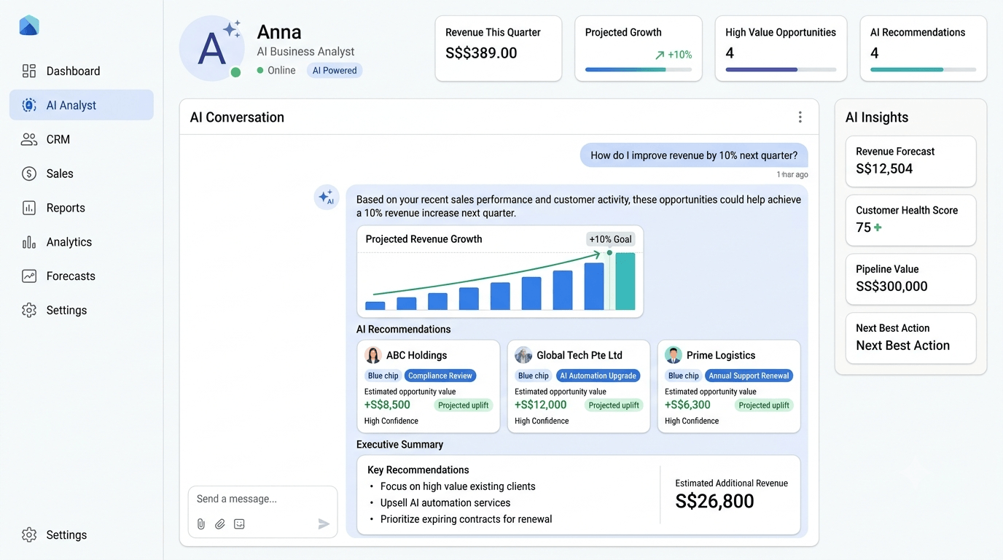
Task: Click the Global Tech Blue chip tag
Action: [534, 376]
